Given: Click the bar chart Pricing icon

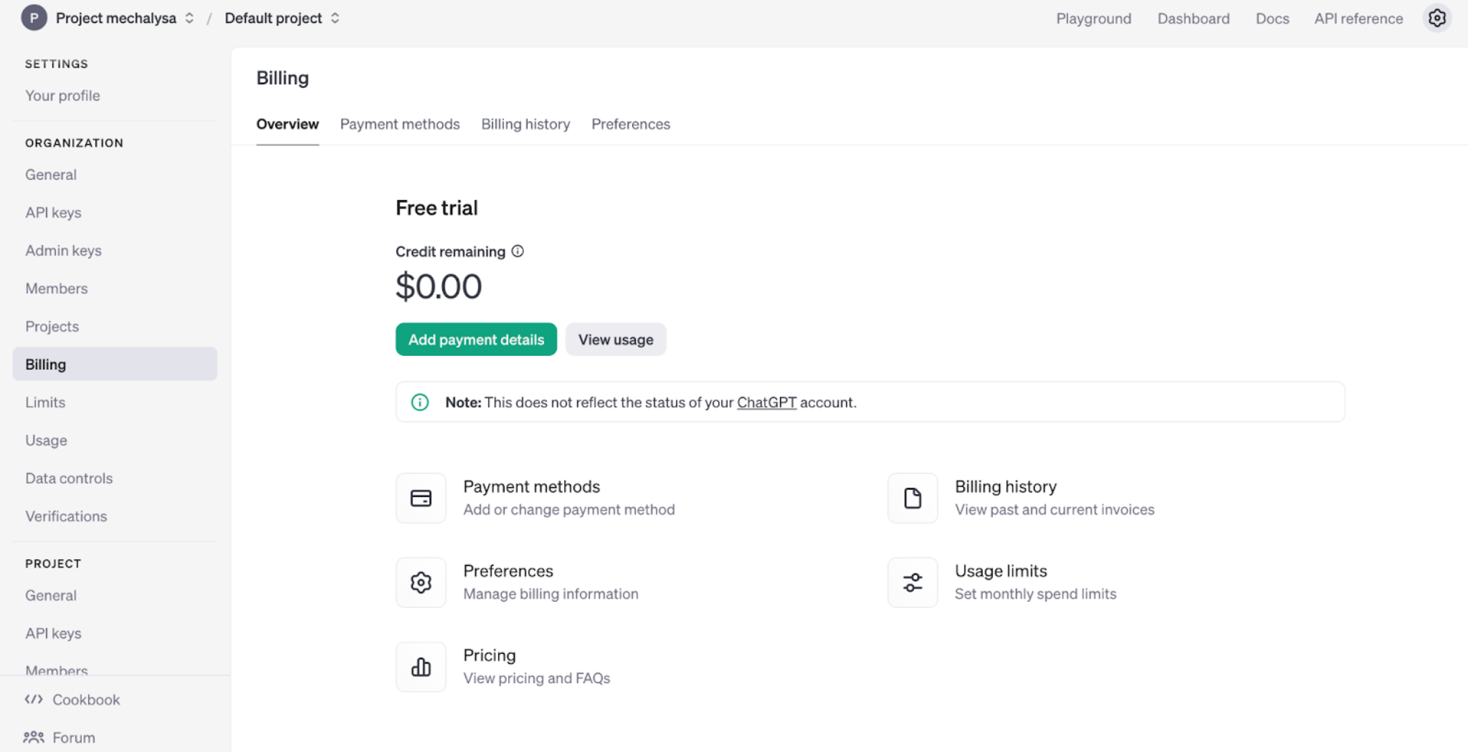Looking at the screenshot, I should click(421, 667).
